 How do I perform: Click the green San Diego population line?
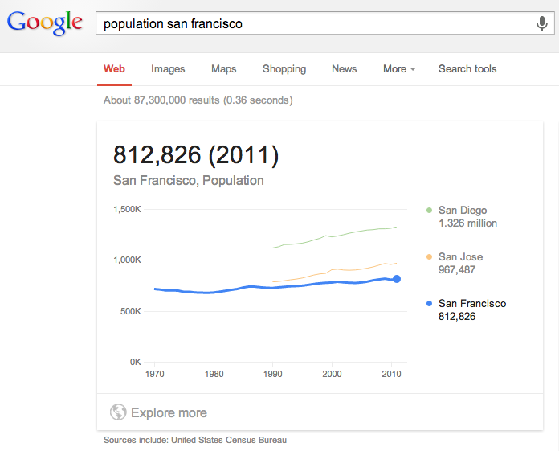coord(337,236)
